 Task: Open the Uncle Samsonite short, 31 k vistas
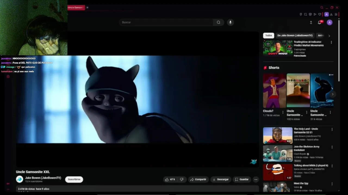[322, 90]
